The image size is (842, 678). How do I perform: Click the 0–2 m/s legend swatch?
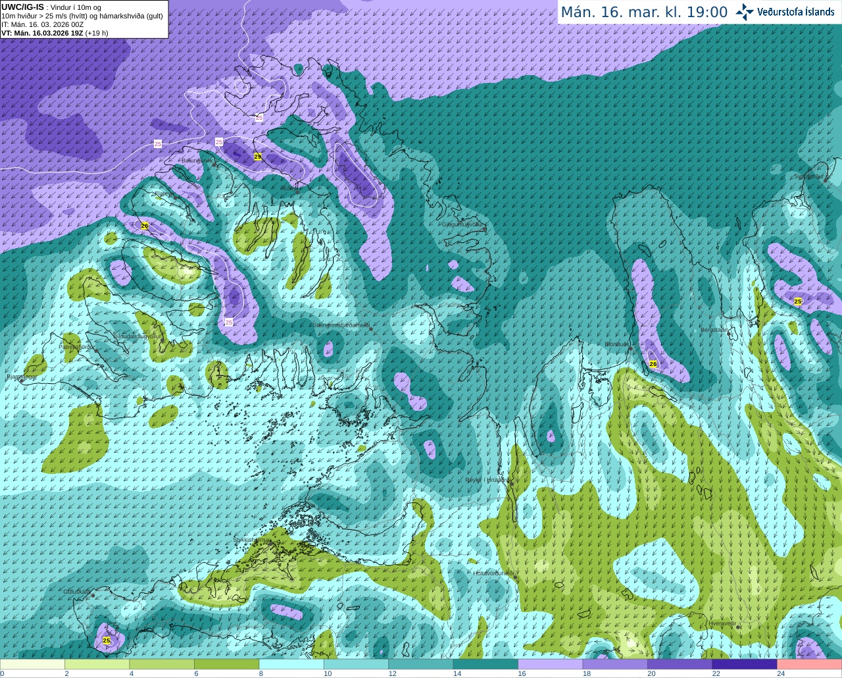pyautogui.click(x=32, y=664)
